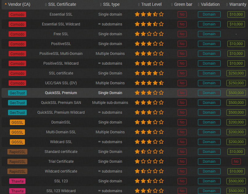Sort by Green bar column header
The image size is (248, 194).
(x=182, y=4)
